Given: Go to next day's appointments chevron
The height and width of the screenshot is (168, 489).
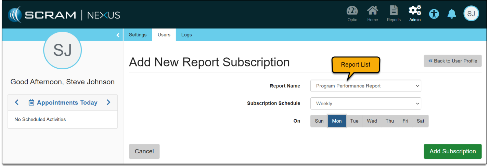Looking at the screenshot, I should (x=108, y=102).
